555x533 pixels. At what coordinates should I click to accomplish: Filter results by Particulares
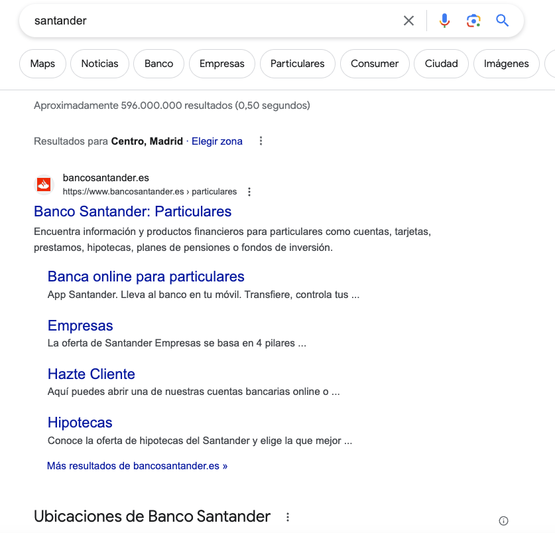(x=297, y=64)
